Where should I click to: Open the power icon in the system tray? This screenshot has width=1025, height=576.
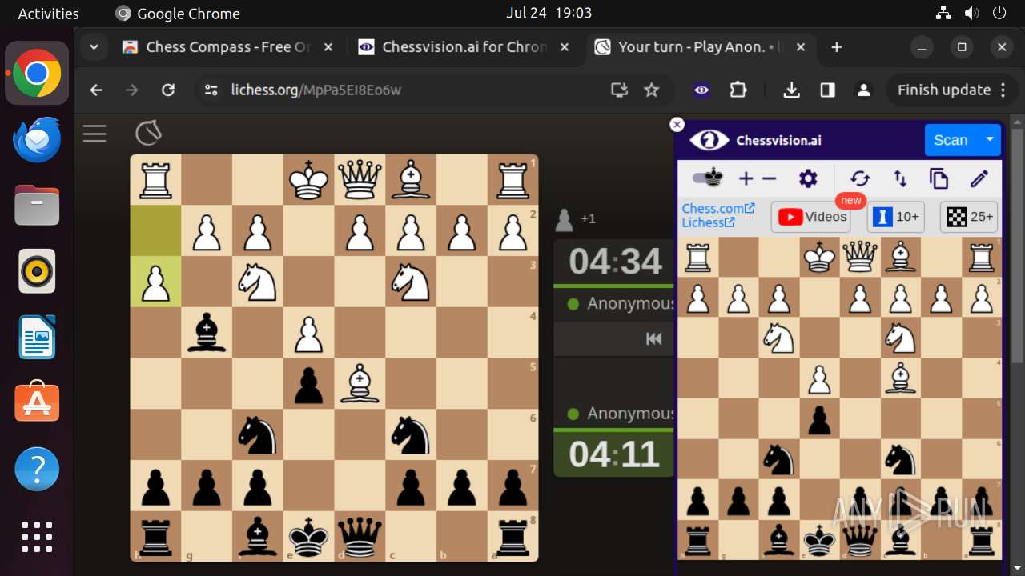tap(999, 13)
